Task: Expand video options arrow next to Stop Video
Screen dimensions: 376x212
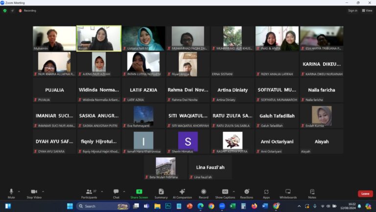Action: pyautogui.click(x=43, y=191)
